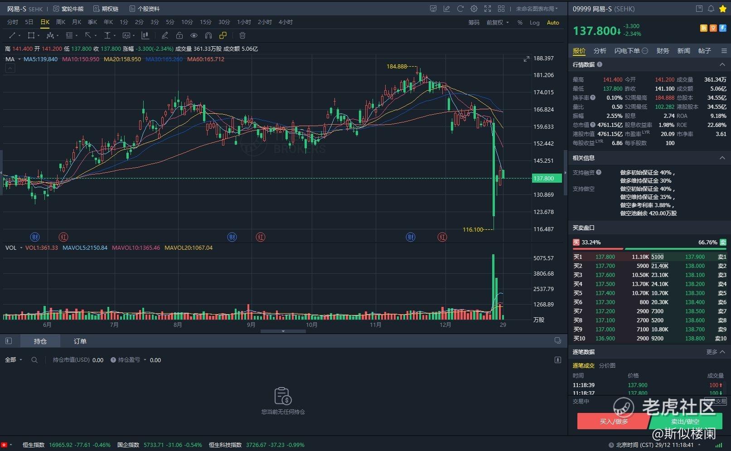731x451 pixels.
Task: Toggle the yellow linked-drawing icon
Action: [x=223, y=35]
